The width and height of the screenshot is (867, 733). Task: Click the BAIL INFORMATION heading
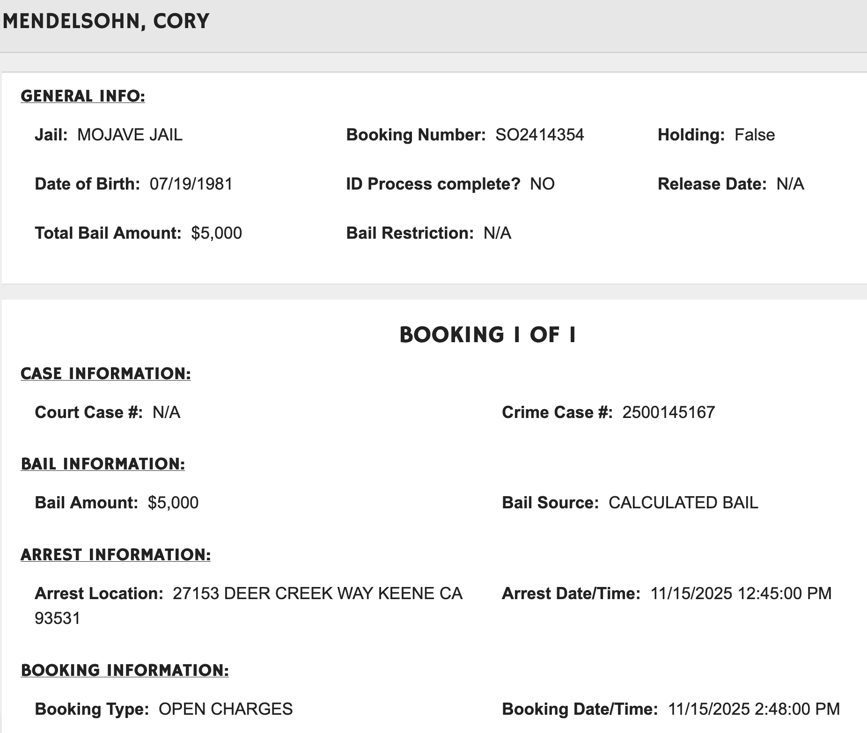pos(103,464)
